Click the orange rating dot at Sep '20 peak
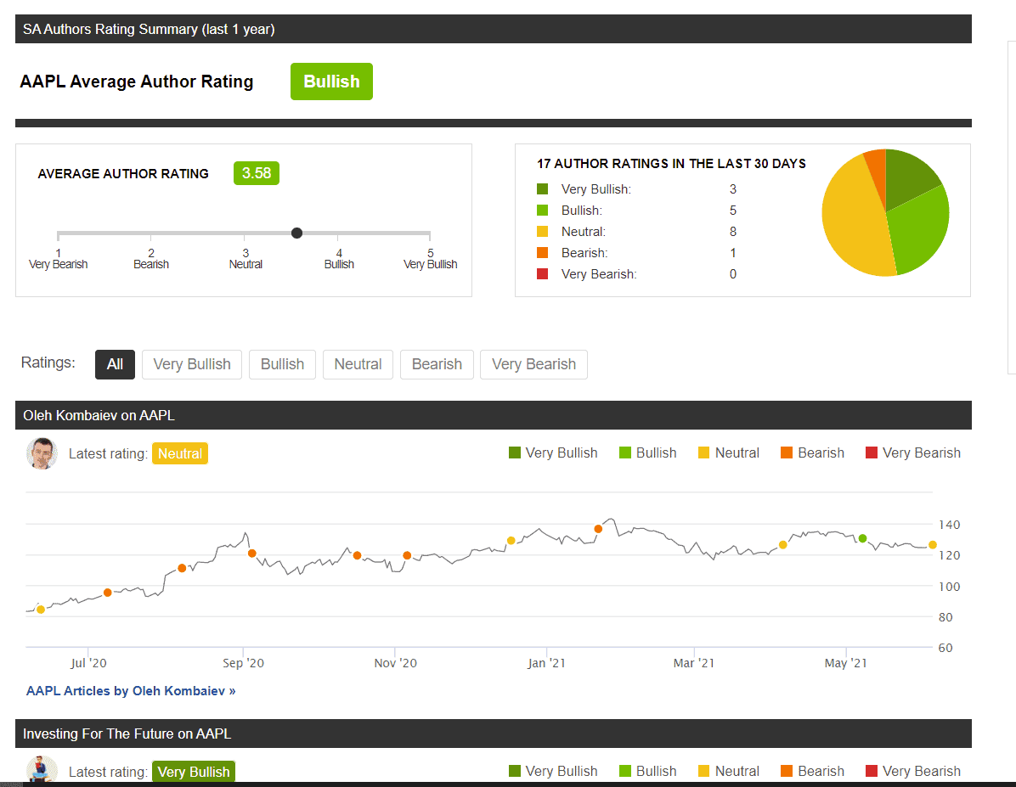 252,554
